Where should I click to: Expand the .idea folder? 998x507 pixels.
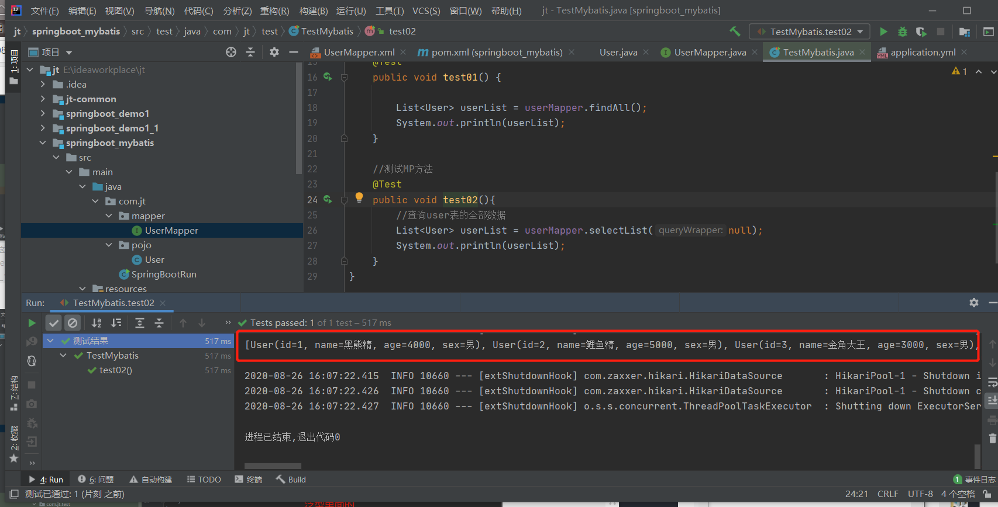[x=43, y=84]
